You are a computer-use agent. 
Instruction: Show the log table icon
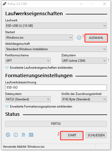coord(31,135)
